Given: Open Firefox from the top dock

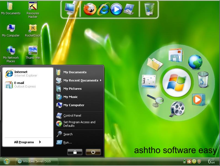Looking at the screenshot, I should pyautogui.click(x=89, y=9).
